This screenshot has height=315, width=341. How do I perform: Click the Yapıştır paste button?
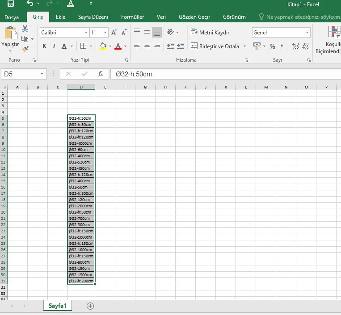pos(10,38)
